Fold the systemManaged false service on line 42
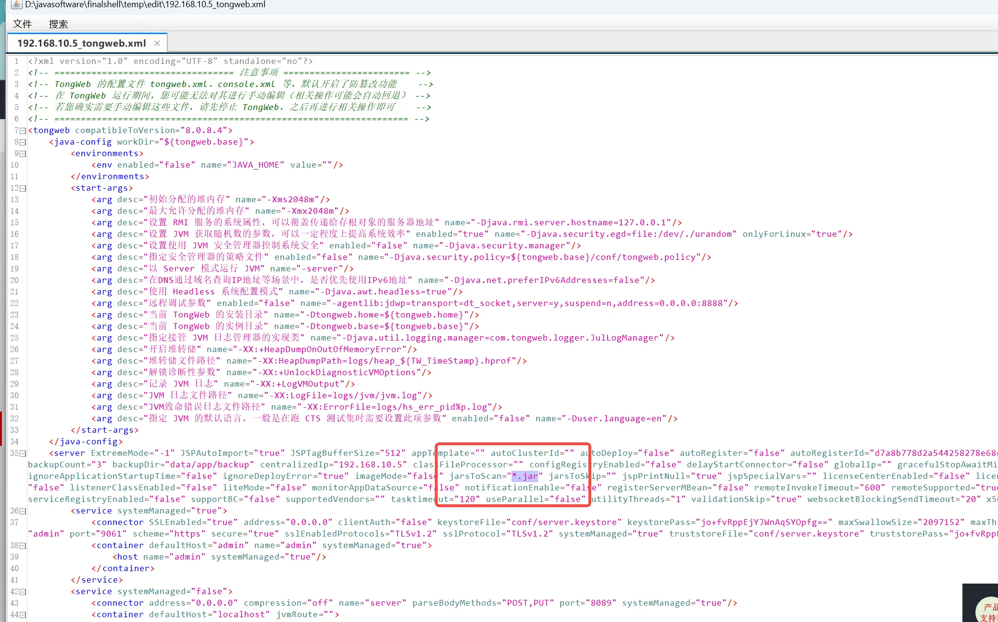 tap(23, 592)
